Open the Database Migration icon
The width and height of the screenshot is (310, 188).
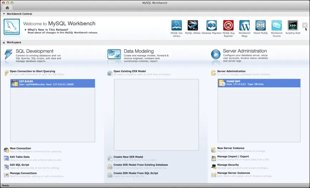[212, 25]
